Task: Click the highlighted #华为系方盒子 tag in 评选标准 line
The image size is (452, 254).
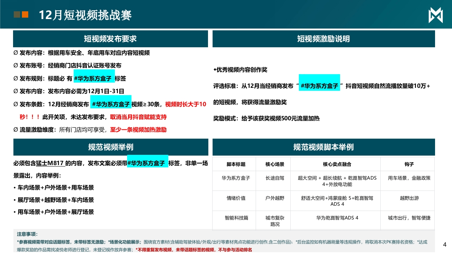Action: click(x=319, y=85)
